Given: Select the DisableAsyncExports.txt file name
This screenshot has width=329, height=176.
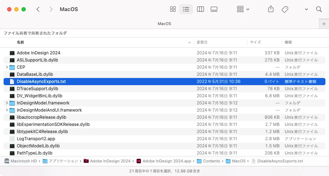Looking at the screenshot, I should pyautogui.click(x=41, y=82).
